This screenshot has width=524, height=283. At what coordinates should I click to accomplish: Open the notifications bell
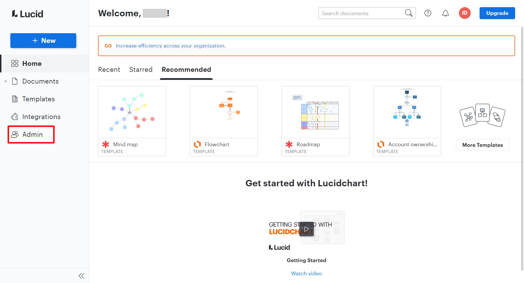tap(445, 13)
